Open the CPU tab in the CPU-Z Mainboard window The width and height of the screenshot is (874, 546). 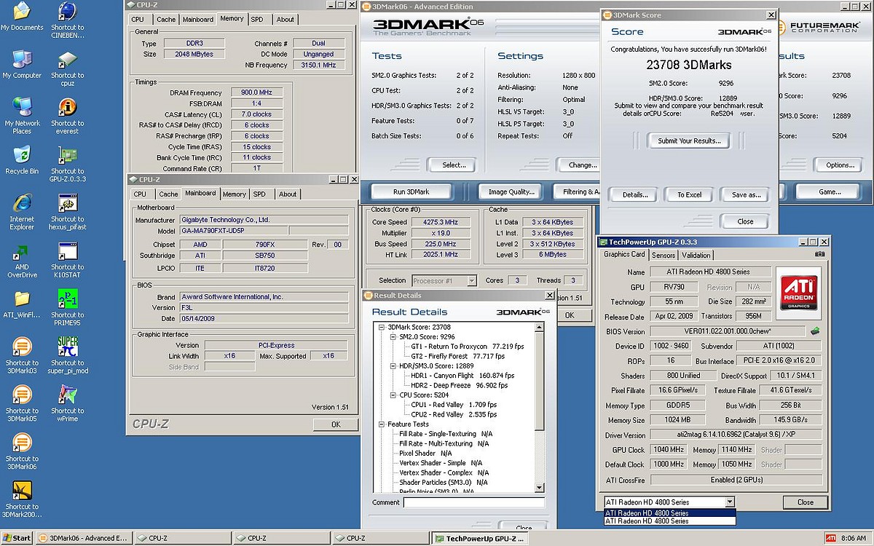pos(140,194)
